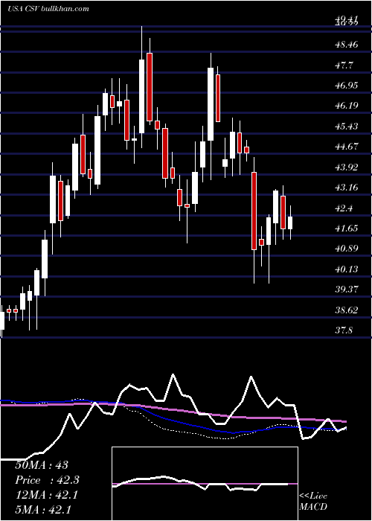Click the 47.7 price axis label

click(x=345, y=65)
